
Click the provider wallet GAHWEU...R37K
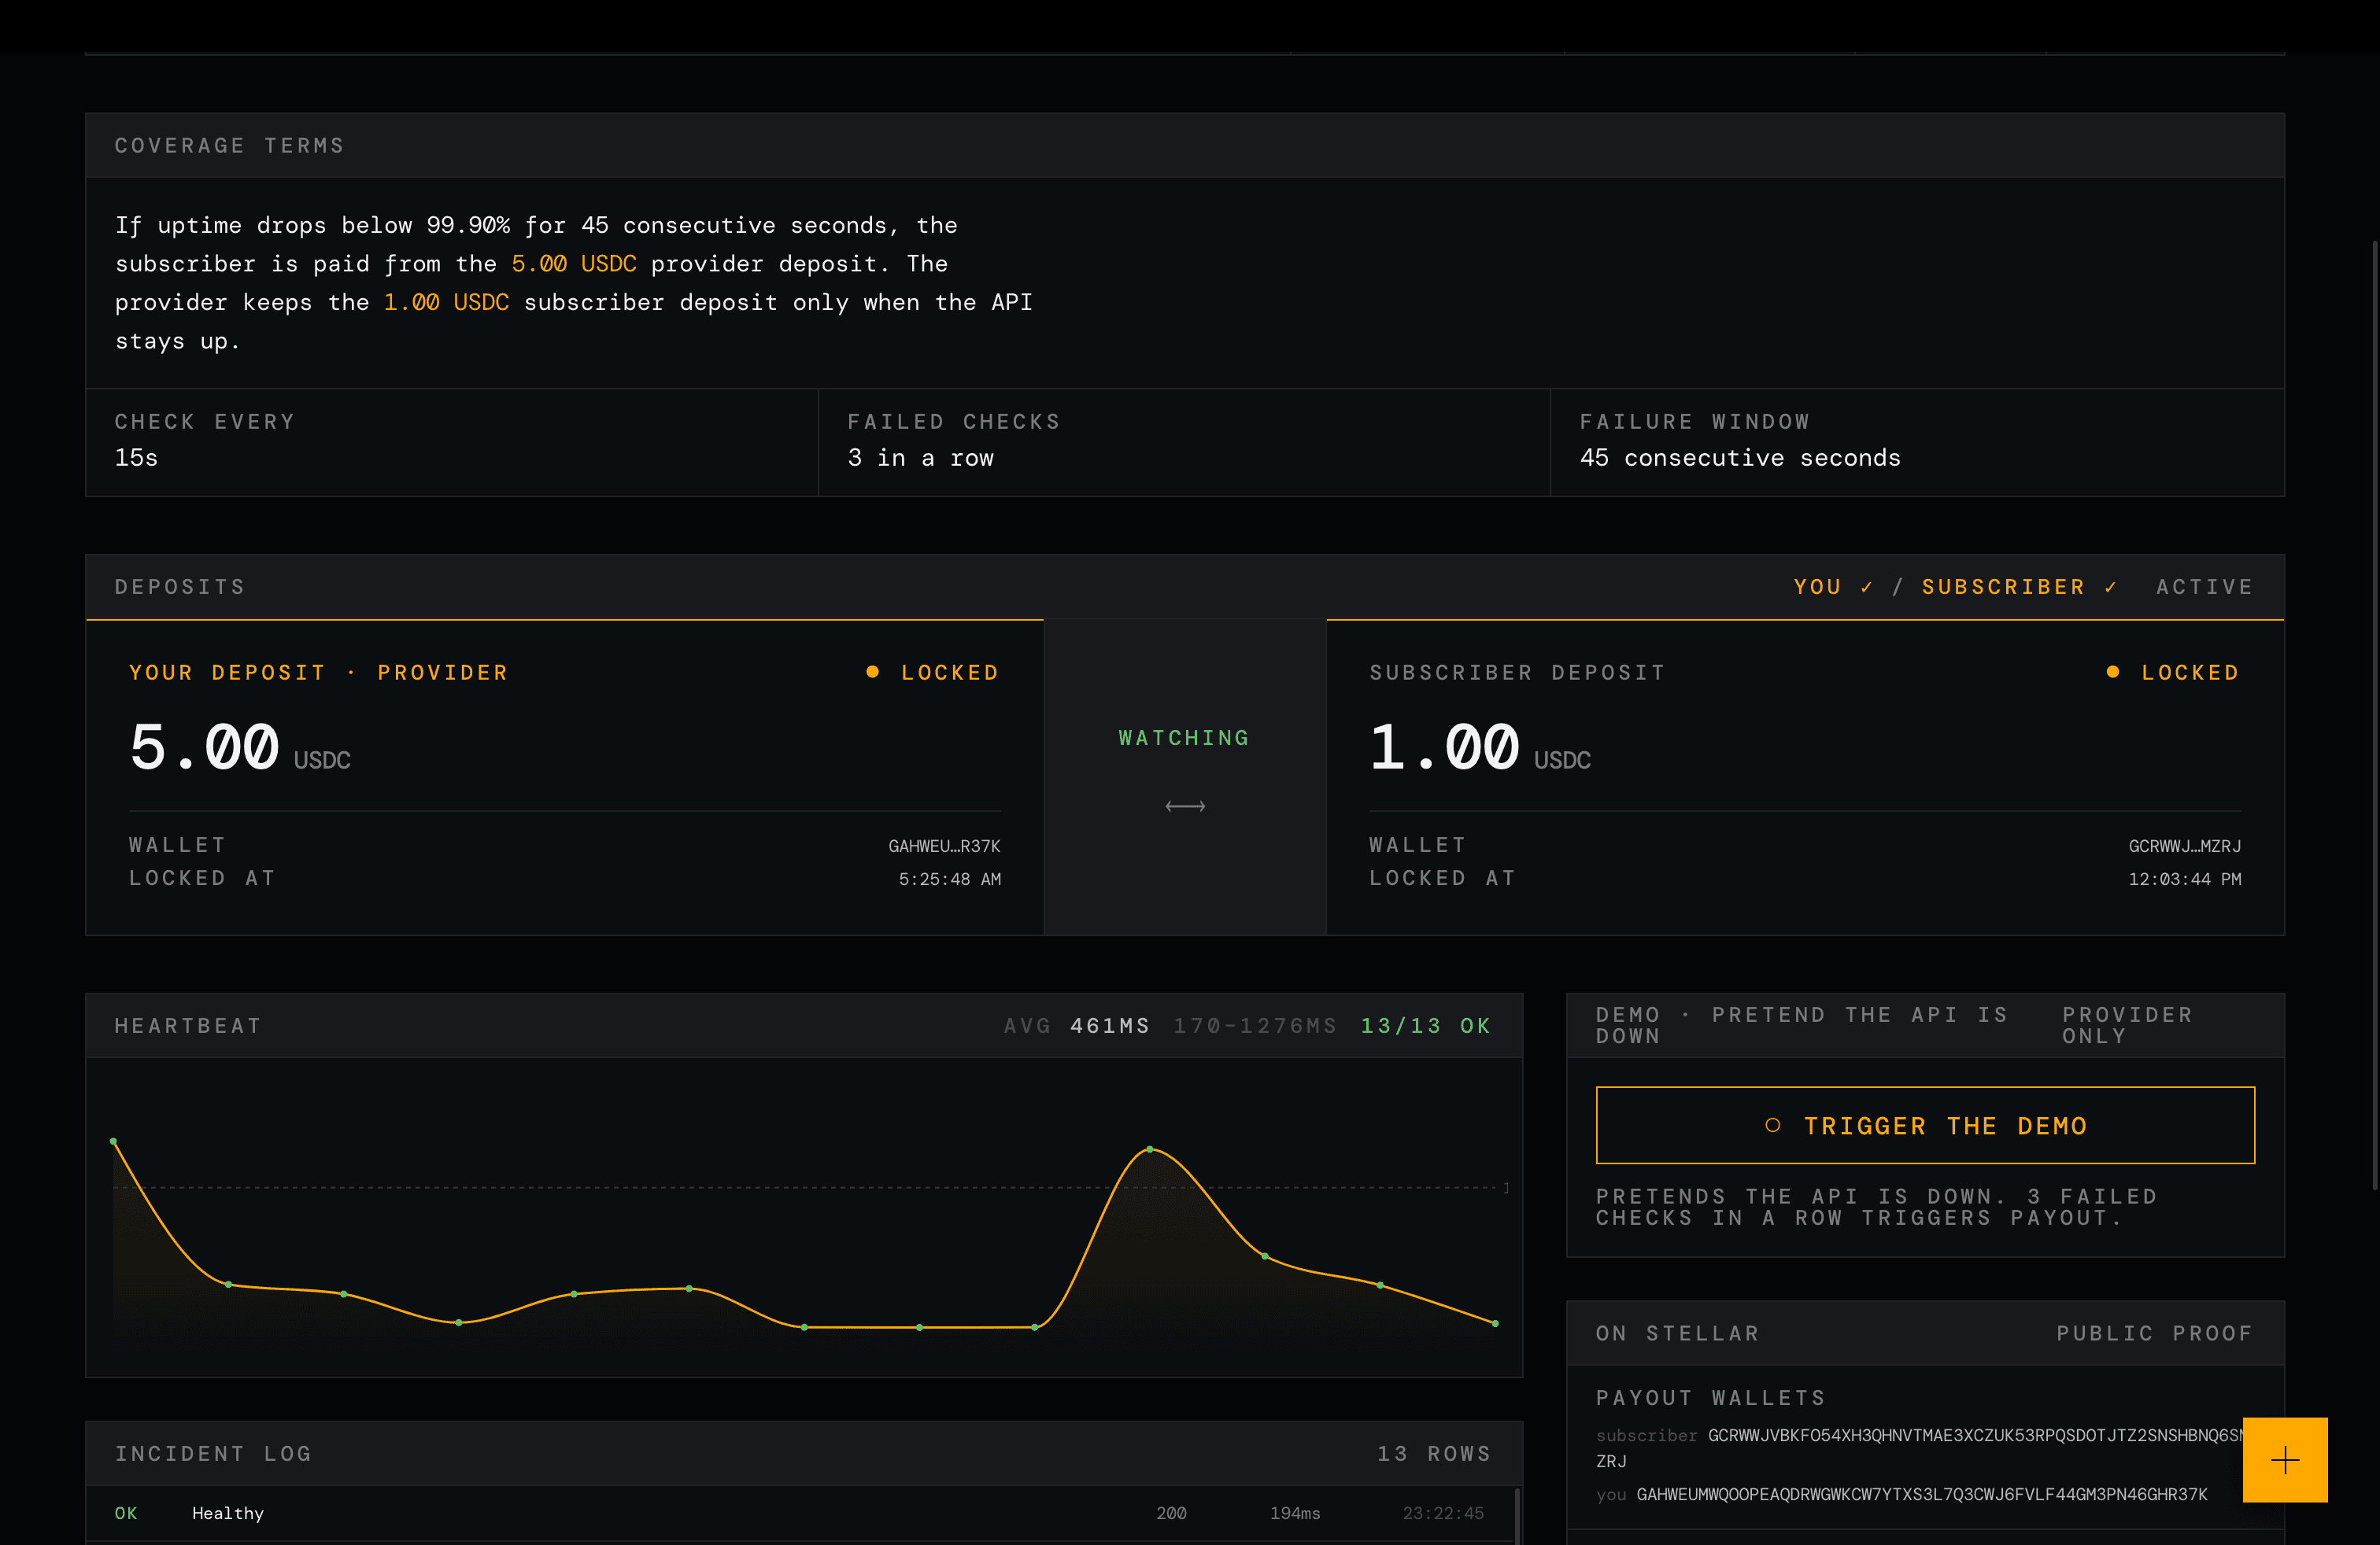pyautogui.click(x=944, y=846)
